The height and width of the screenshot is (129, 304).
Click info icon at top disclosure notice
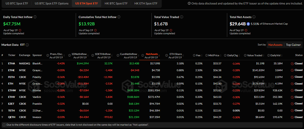pyautogui.click(x=189, y=3)
